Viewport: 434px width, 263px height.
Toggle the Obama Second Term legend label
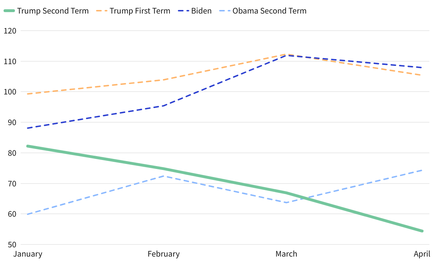click(269, 11)
